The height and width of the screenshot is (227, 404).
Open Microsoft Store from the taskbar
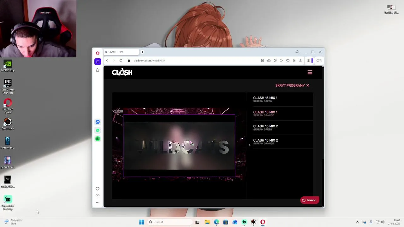(x=225, y=222)
